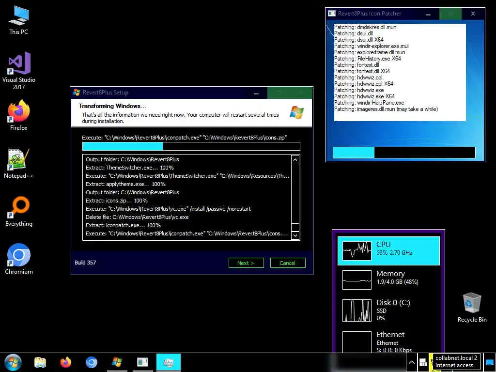Click setup installation progress bar
Image resolution: width=496 pixels, height=372 pixels.
191,146
